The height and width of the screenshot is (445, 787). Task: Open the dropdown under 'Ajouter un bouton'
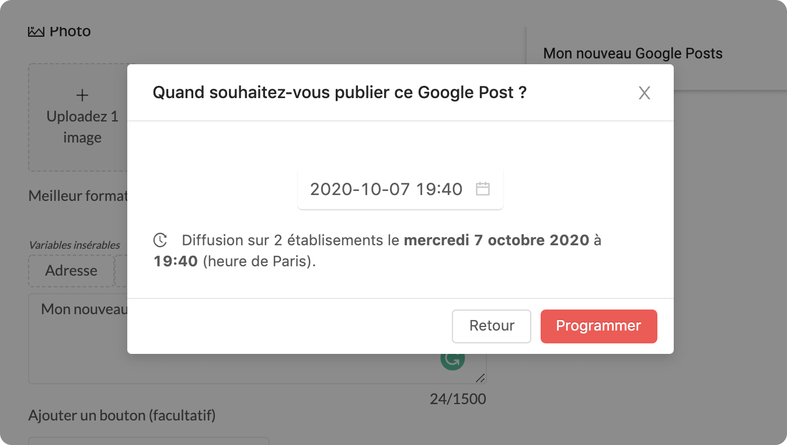[x=148, y=440]
